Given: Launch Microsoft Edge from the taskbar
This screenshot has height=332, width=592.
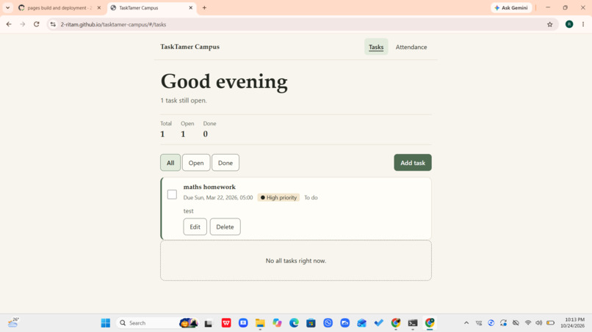Looking at the screenshot, I should [294, 323].
